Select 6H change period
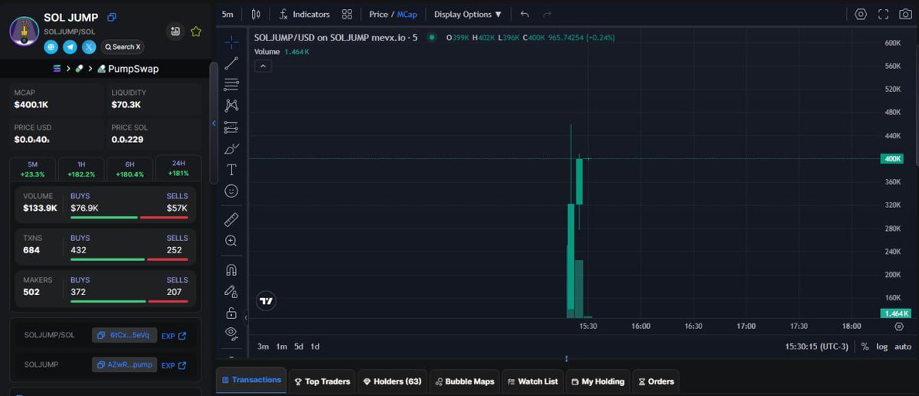Viewport: 919px width, 396px height. pyautogui.click(x=129, y=169)
